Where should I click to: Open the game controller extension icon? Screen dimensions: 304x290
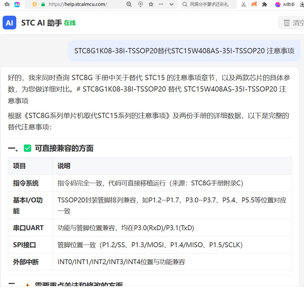[254, 4]
